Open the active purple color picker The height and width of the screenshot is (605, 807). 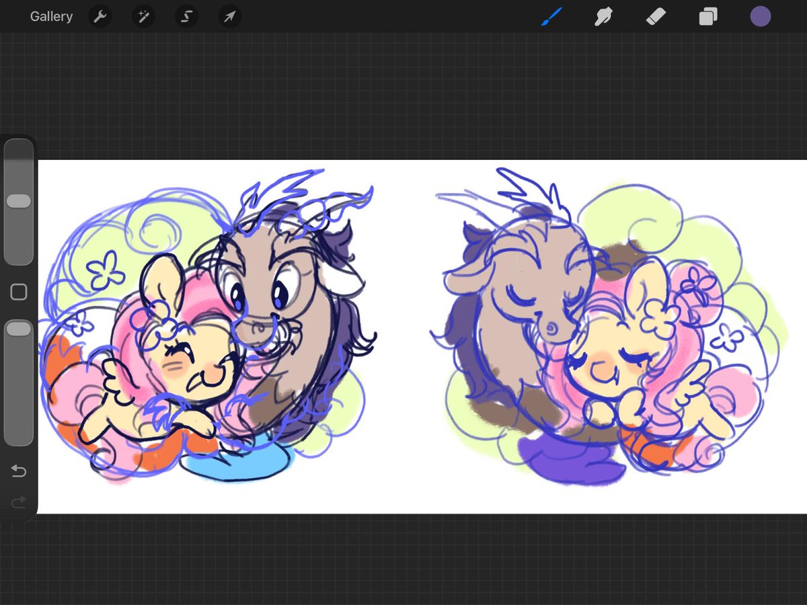[761, 17]
